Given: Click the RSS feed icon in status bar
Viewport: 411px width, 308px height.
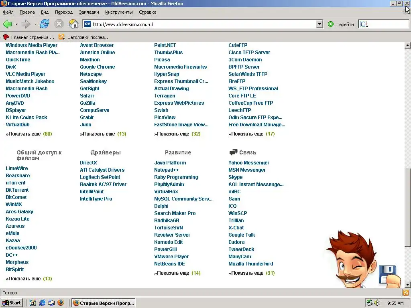Looking at the screenshot, I should (406, 292).
